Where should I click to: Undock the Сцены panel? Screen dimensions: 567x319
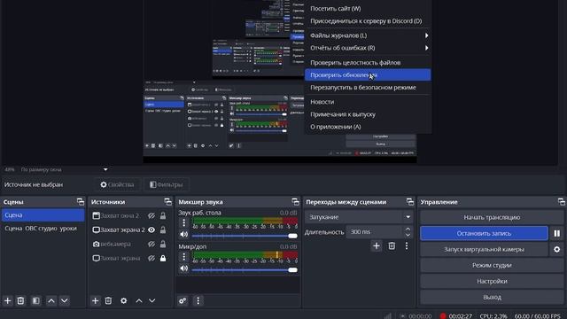point(81,202)
